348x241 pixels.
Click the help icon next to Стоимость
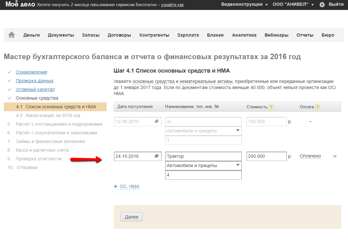point(271,107)
